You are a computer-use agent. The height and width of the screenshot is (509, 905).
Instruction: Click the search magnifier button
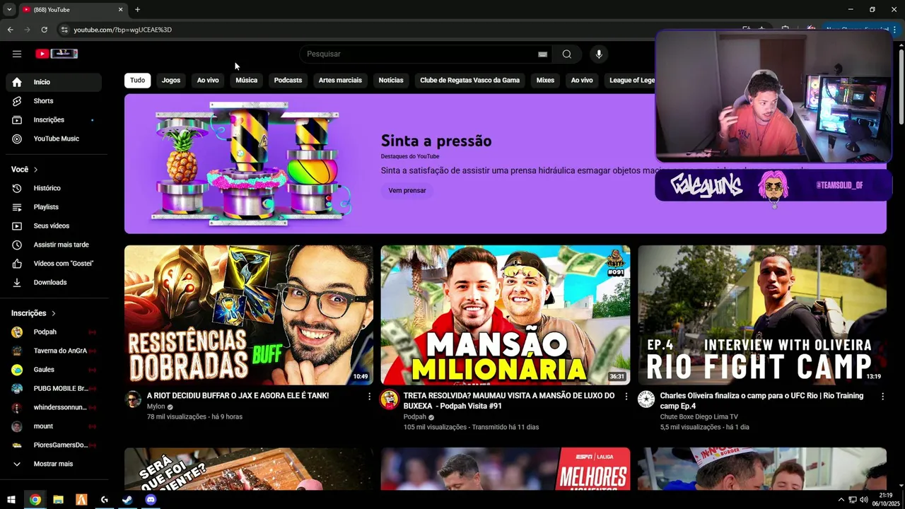coord(567,54)
